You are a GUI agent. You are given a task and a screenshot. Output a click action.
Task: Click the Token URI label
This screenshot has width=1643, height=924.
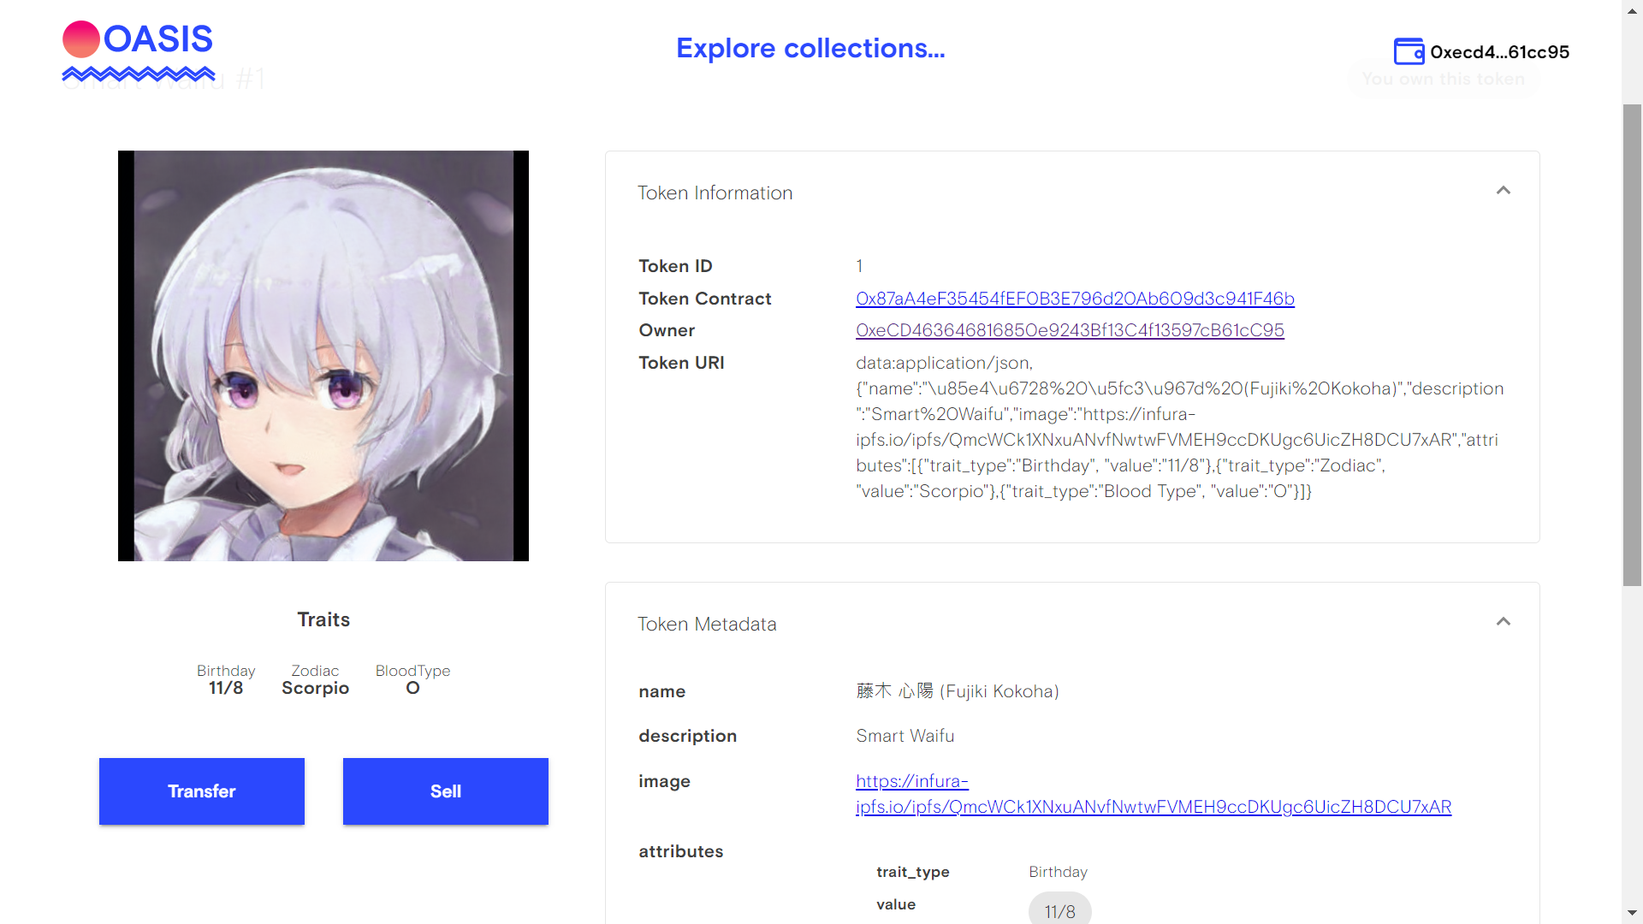click(681, 363)
